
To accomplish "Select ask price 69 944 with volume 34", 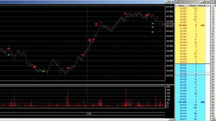I will point(190,43).
